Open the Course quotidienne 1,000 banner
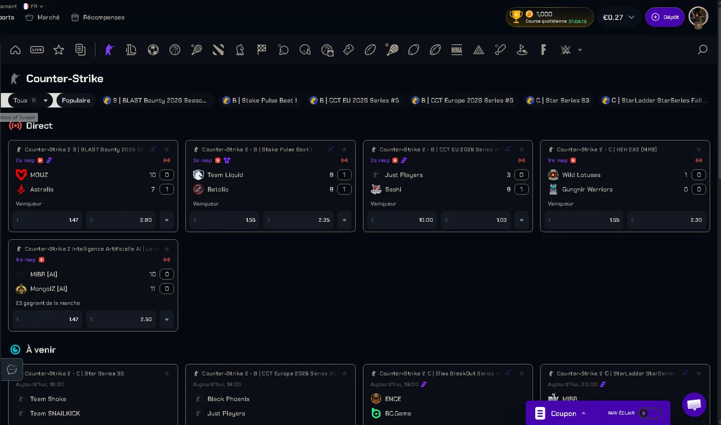Screen dimensions: 721x425 tap(550, 17)
